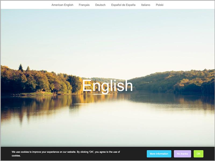Select Français in the language menu
215x161 pixels.
pos(84,5)
